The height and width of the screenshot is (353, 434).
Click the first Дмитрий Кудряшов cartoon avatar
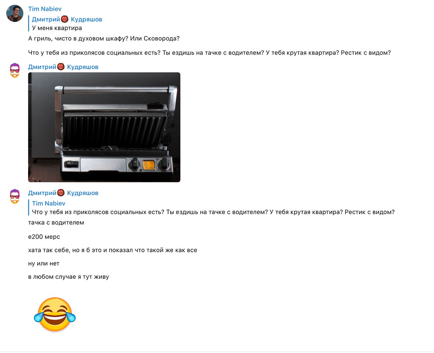point(15,71)
